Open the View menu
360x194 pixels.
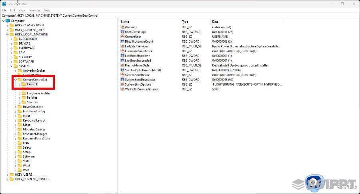tap(22, 10)
